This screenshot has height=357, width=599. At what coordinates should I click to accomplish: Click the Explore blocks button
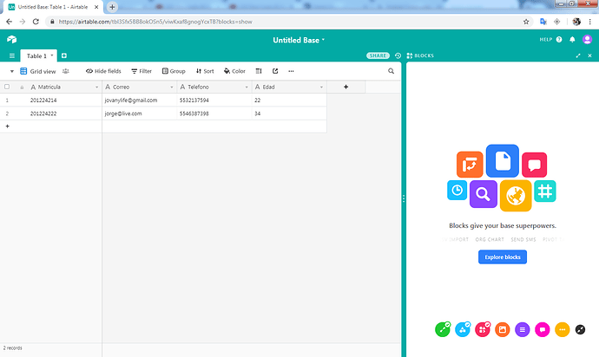tap(503, 256)
